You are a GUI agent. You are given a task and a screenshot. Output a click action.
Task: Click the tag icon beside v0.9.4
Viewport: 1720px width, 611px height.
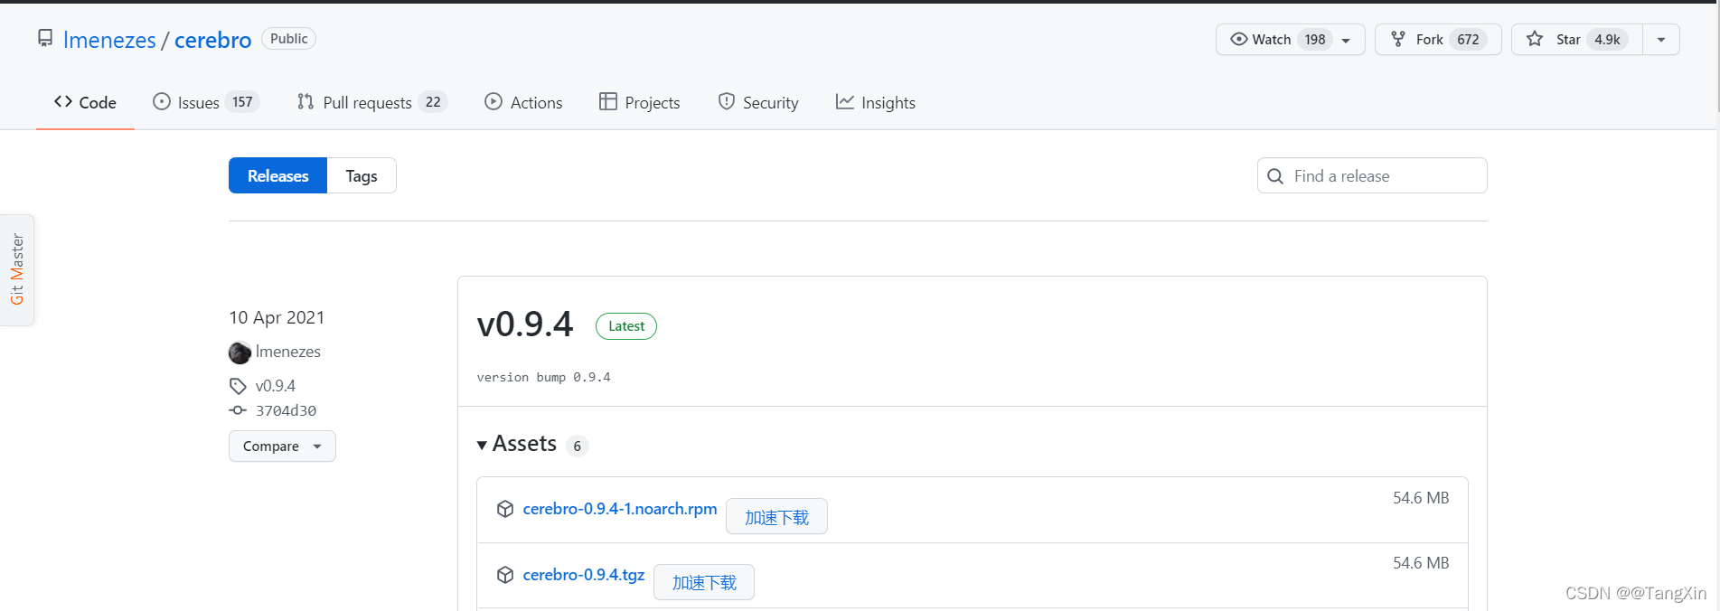click(238, 386)
